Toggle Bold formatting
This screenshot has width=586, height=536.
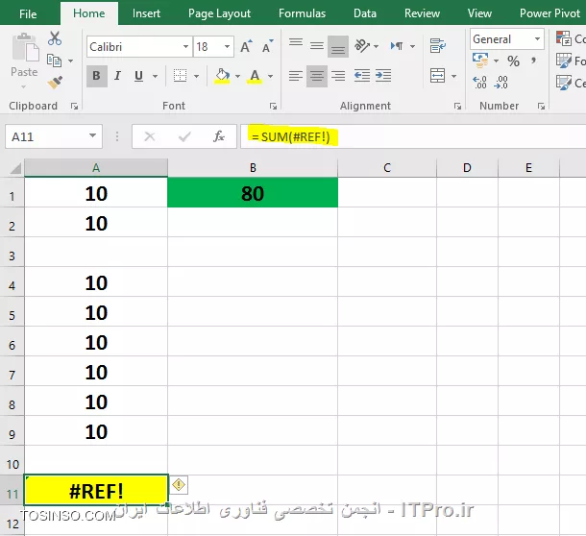tap(97, 76)
